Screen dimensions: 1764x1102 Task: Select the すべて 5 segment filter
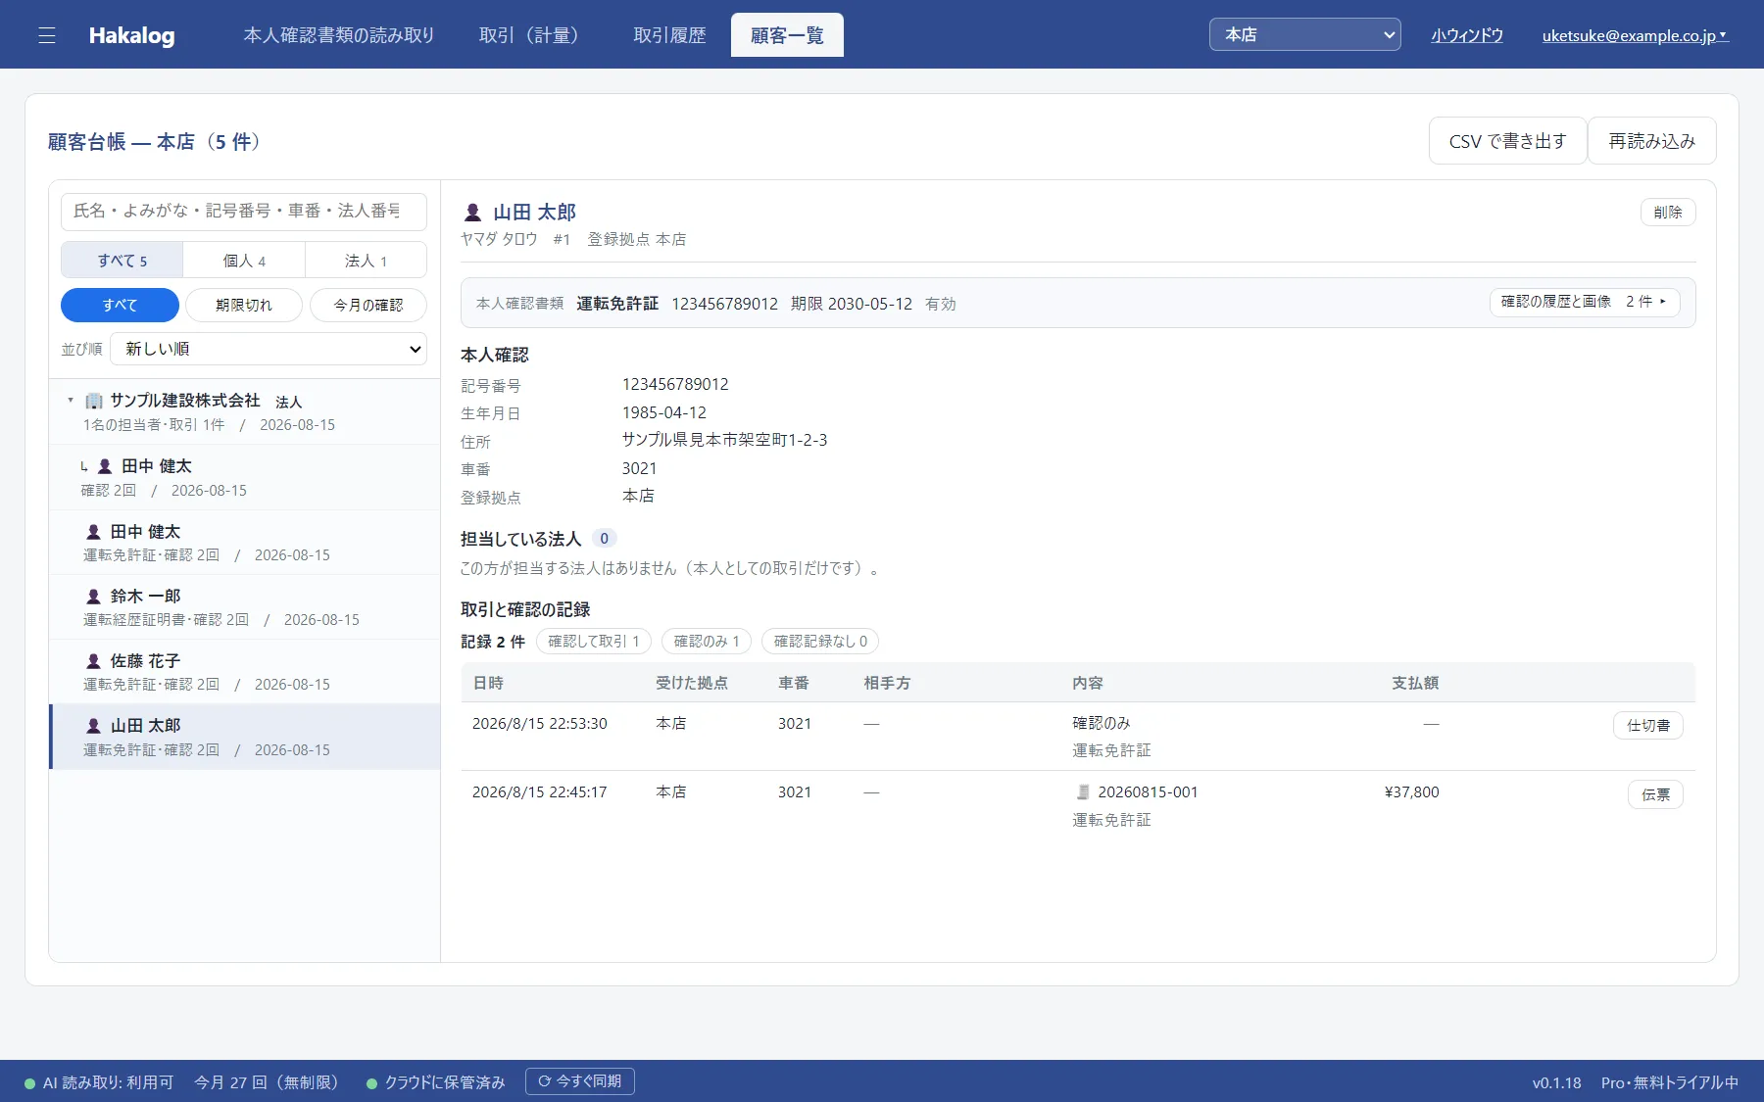pos(122,261)
